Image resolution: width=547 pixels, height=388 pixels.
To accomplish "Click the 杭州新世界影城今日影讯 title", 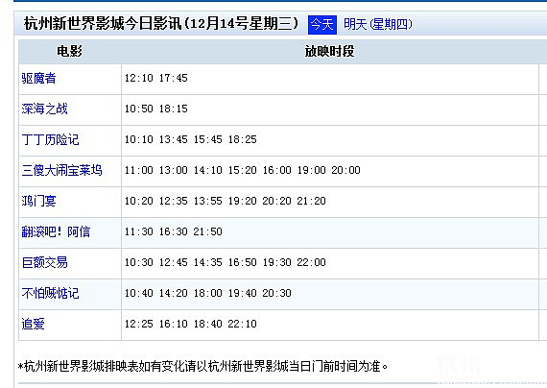I will [161, 24].
